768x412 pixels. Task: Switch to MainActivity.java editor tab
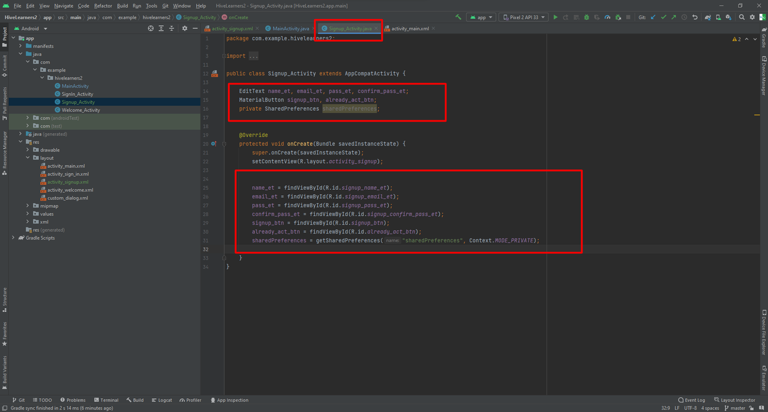pyautogui.click(x=290, y=28)
